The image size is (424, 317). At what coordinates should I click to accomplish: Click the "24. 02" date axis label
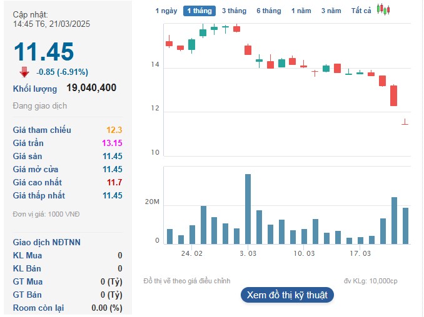(191, 253)
